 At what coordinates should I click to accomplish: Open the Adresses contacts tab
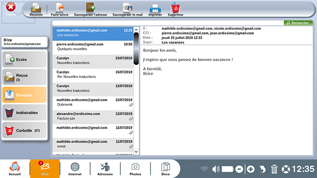(x=105, y=169)
